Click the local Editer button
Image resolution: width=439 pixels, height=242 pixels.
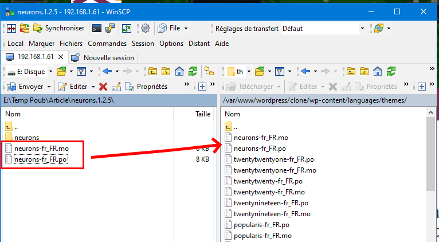click(x=73, y=87)
